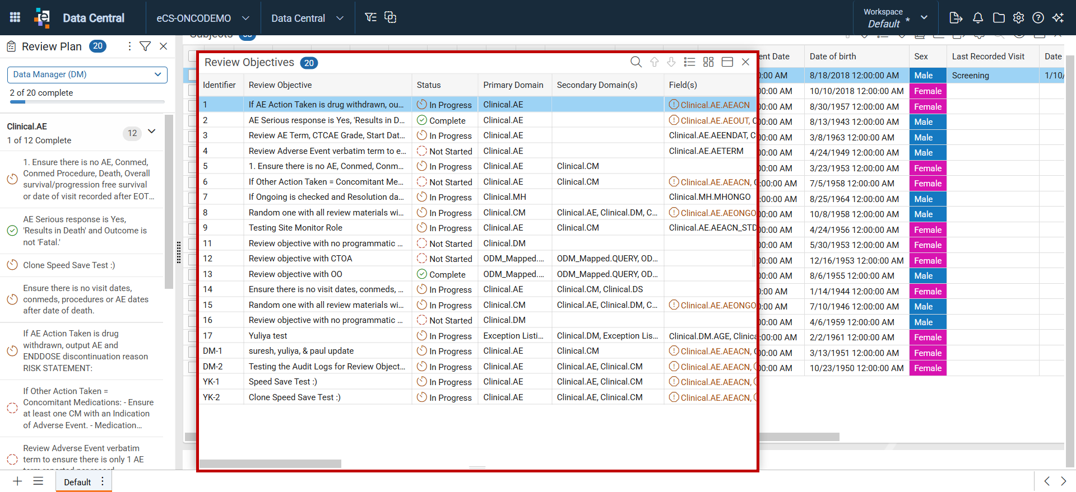Select 'Review objective with CTOA' row
The width and height of the screenshot is (1076, 492).
pyautogui.click(x=477, y=259)
